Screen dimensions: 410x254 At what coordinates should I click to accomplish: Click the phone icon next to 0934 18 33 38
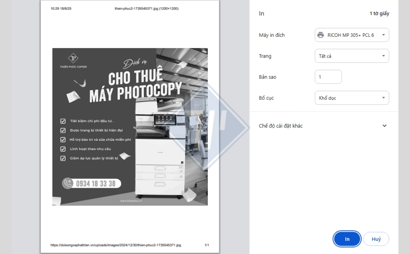68,183
